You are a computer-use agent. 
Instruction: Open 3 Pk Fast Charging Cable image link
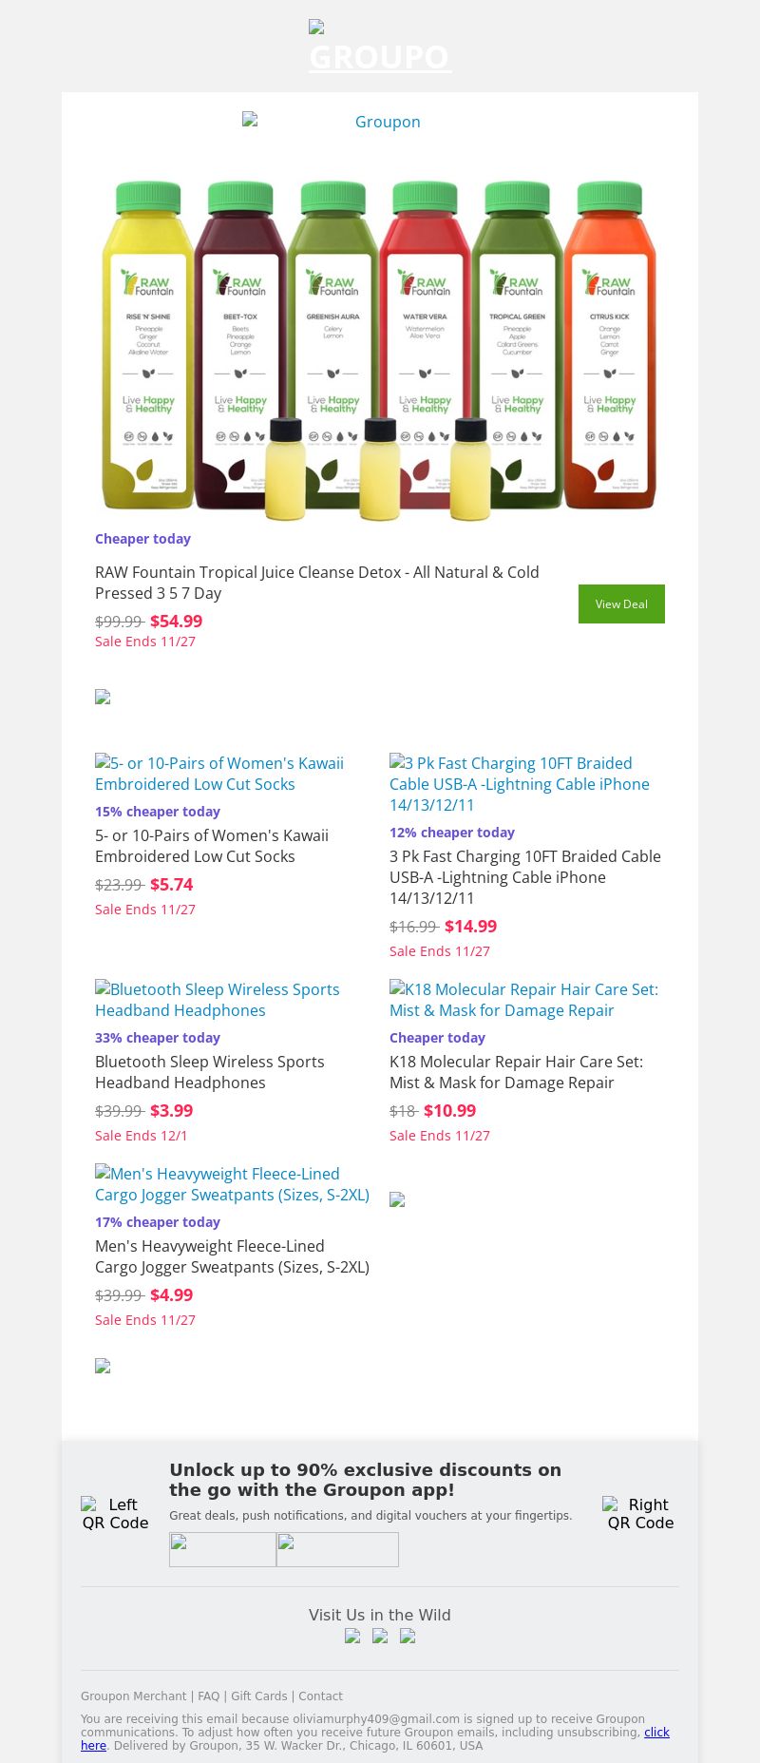[520, 784]
